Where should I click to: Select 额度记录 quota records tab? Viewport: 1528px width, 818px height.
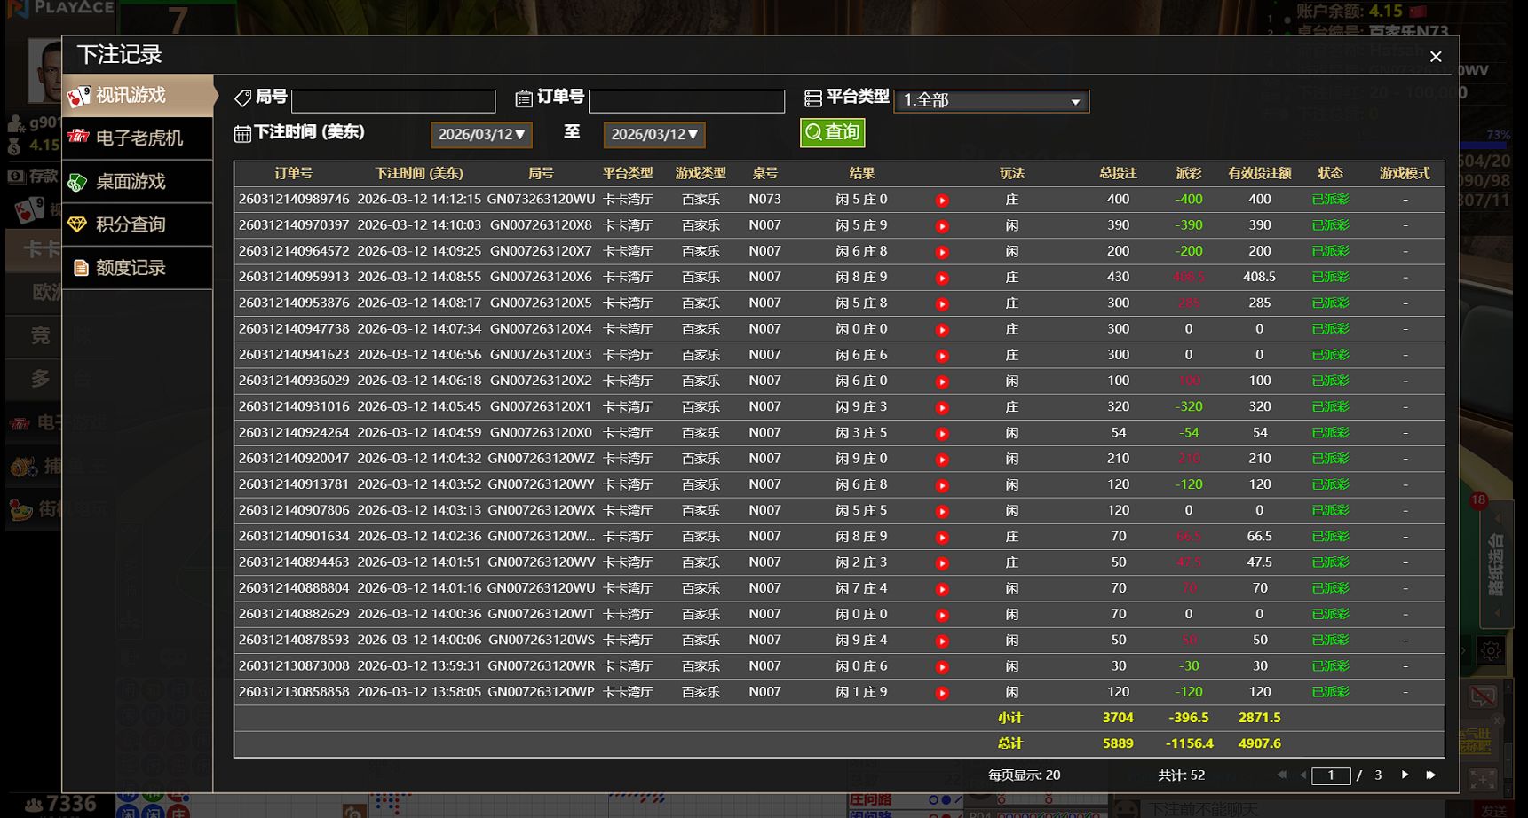pos(139,267)
